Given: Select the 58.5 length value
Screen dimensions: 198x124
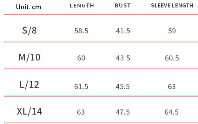Looking at the screenshot, I should tap(81, 31).
